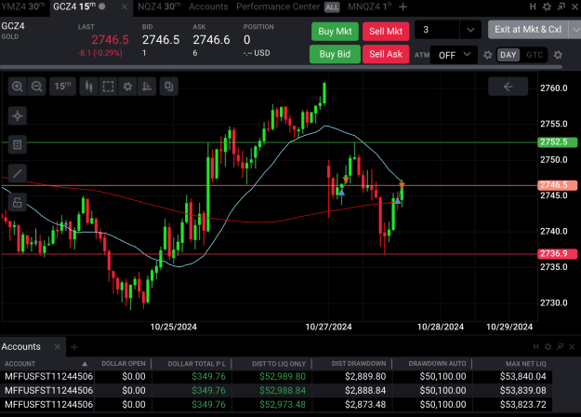Open the Performance Center tab
This screenshot has height=417, width=581.
(278, 7)
